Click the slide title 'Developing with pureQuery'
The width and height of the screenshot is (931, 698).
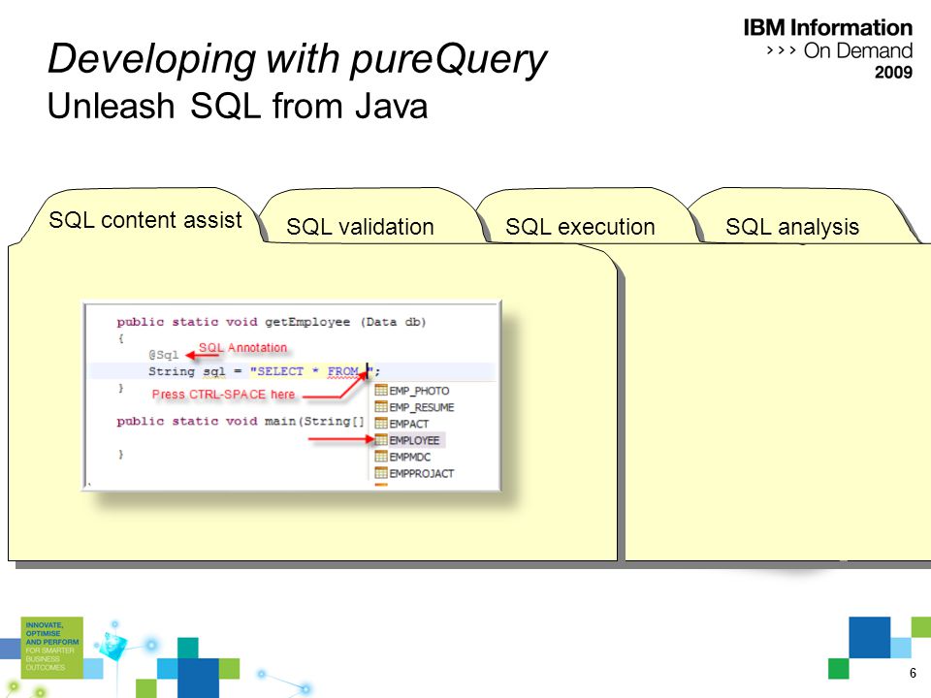tap(297, 59)
